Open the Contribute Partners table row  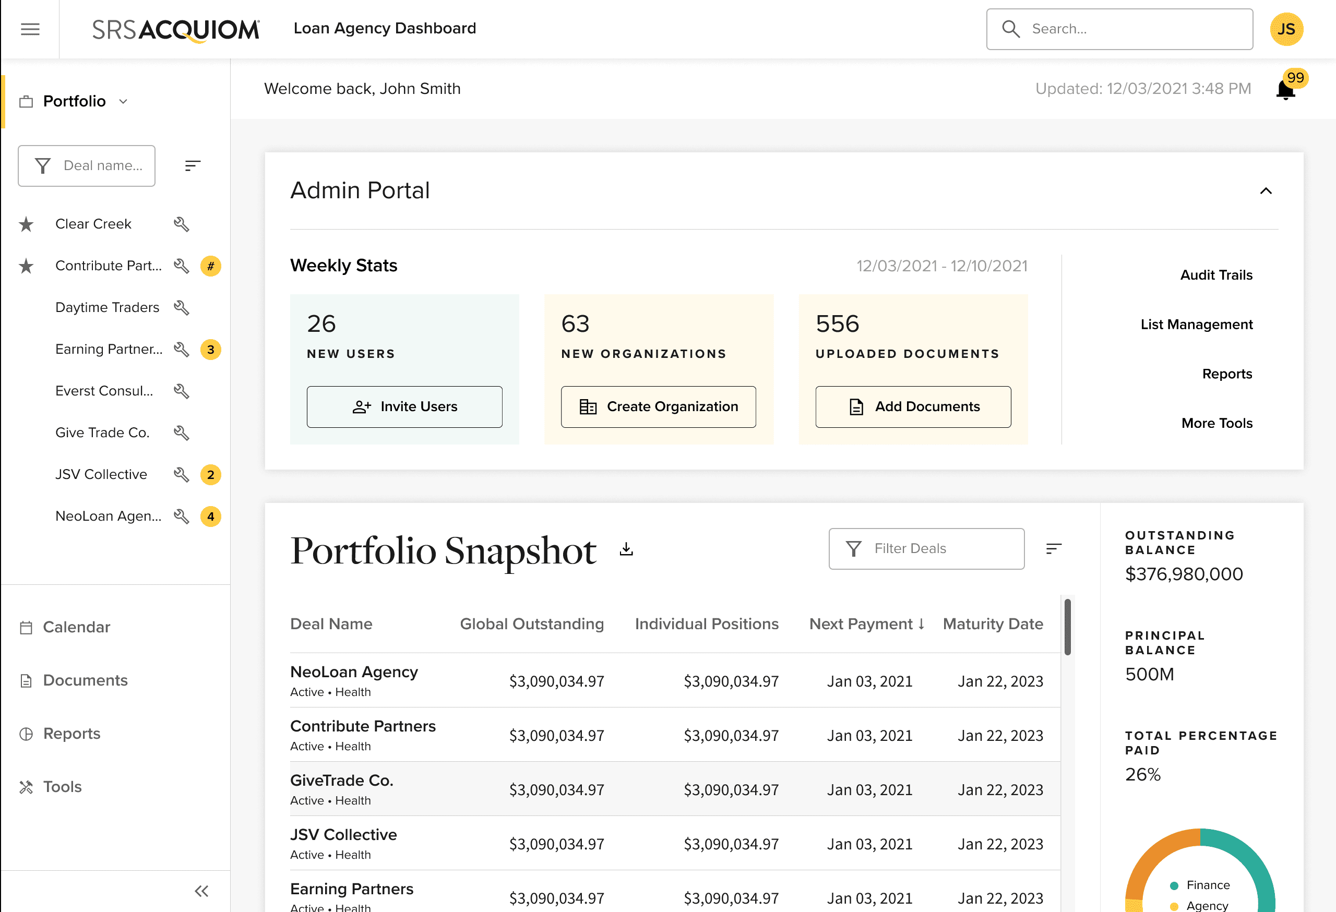[675, 735]
